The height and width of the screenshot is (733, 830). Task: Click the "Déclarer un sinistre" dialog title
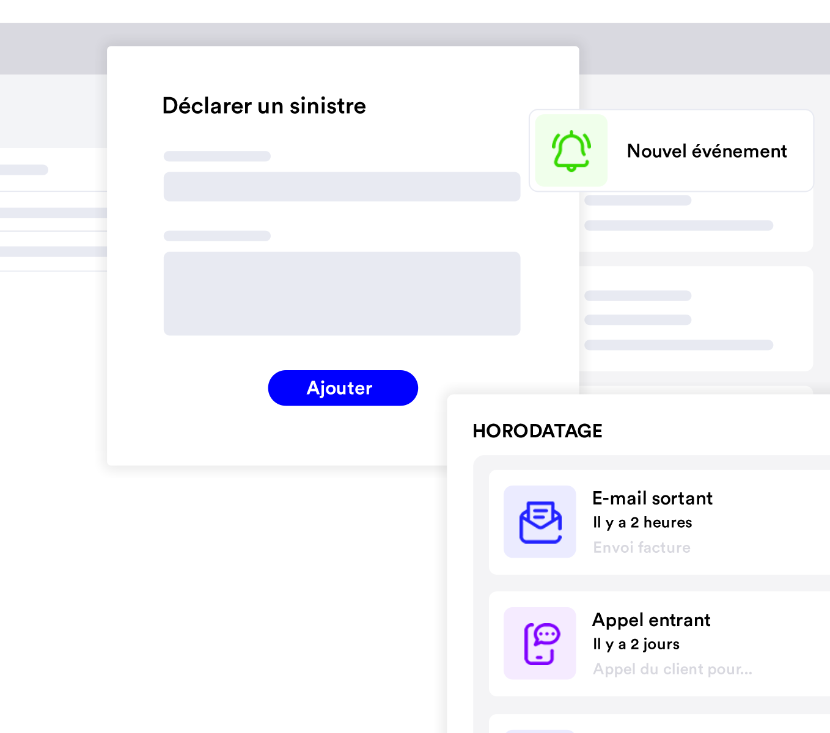point(264,106)
